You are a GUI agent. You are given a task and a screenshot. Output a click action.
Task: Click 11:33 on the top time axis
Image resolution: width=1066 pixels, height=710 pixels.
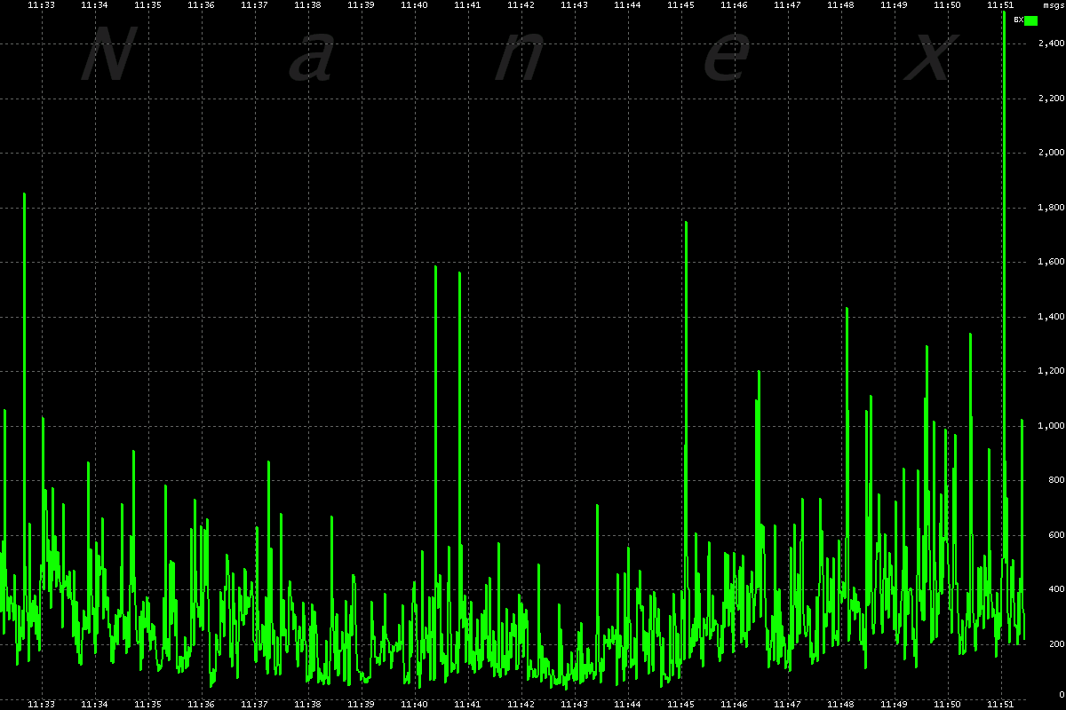tap(41, 5)
